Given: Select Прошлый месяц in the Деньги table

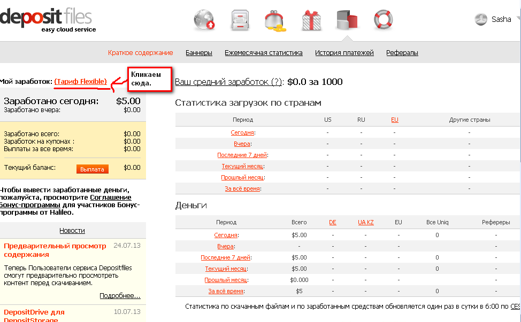Looking at the screenshot, I should click(226, 280).
